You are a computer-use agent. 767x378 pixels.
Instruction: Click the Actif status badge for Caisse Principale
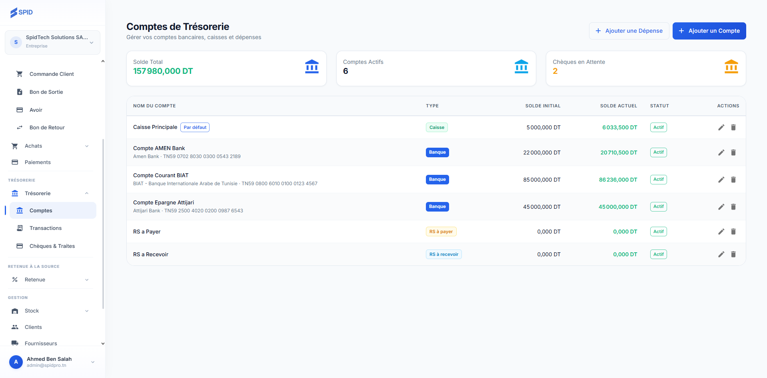(658, 127)
